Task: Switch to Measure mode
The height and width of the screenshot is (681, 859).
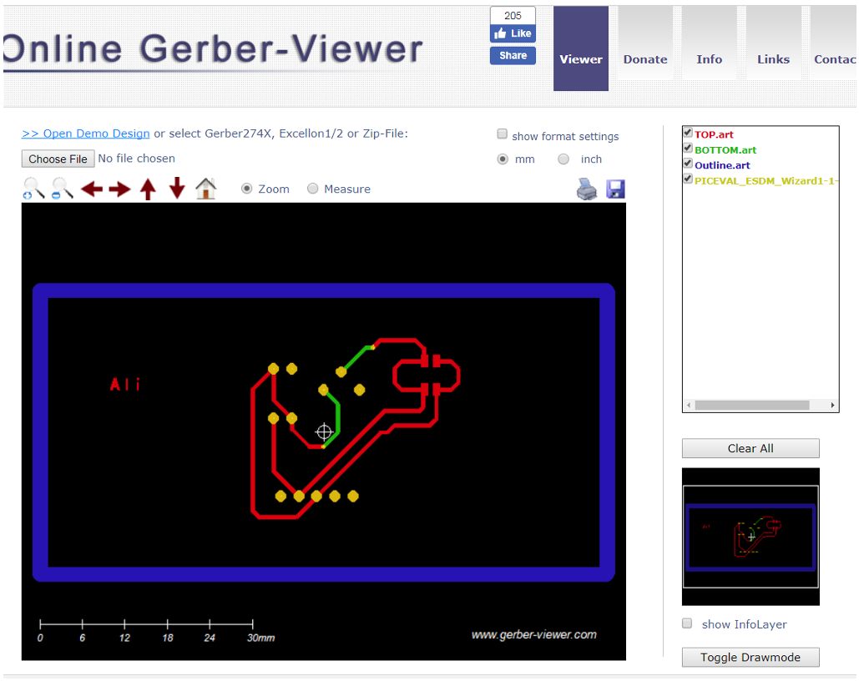Action: [313, 189]
